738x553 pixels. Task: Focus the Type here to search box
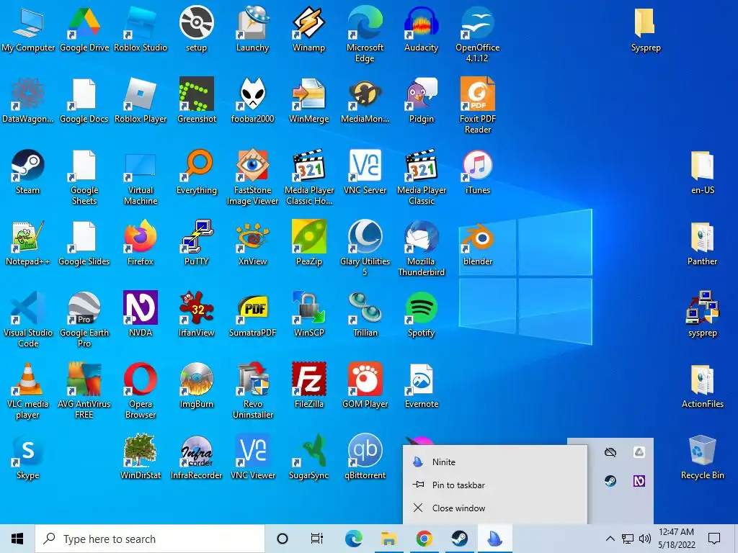[x=150, y=539]
